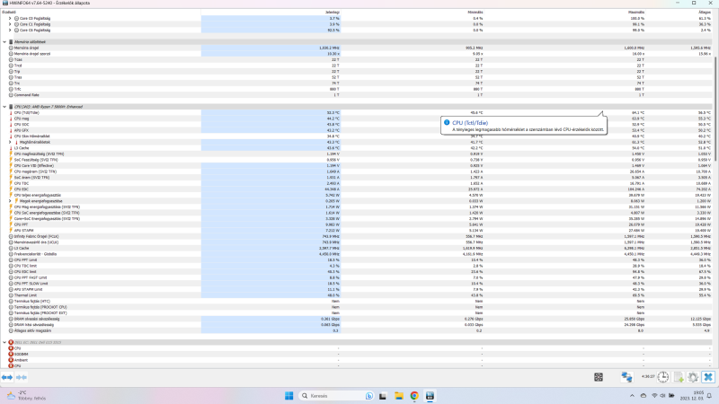Select the CPU SOC temperature row
The width and height of the screenshot is (719, 404).
click(x=357, y=125)
